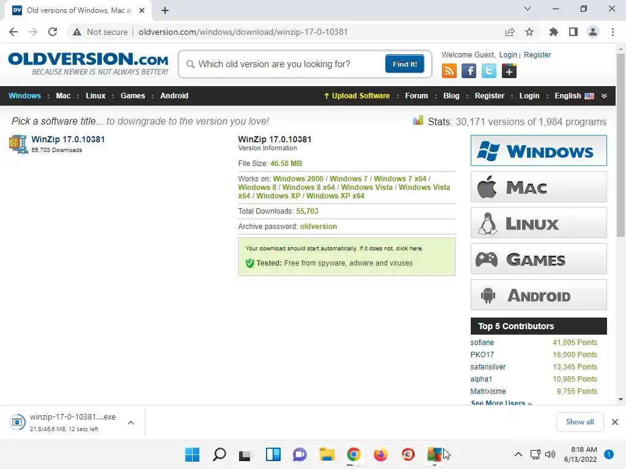Click the plus share icon in header
The width and height of the screenshot is (626, 469).
509,71
